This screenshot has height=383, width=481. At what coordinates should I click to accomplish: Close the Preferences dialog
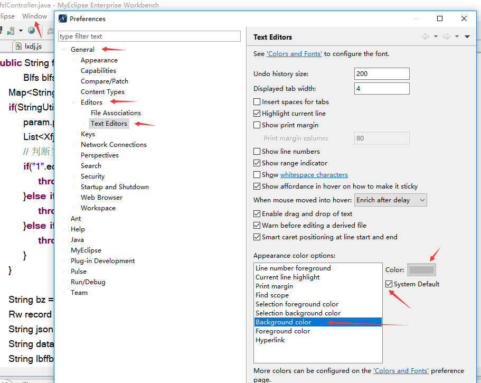pos(464,18)
